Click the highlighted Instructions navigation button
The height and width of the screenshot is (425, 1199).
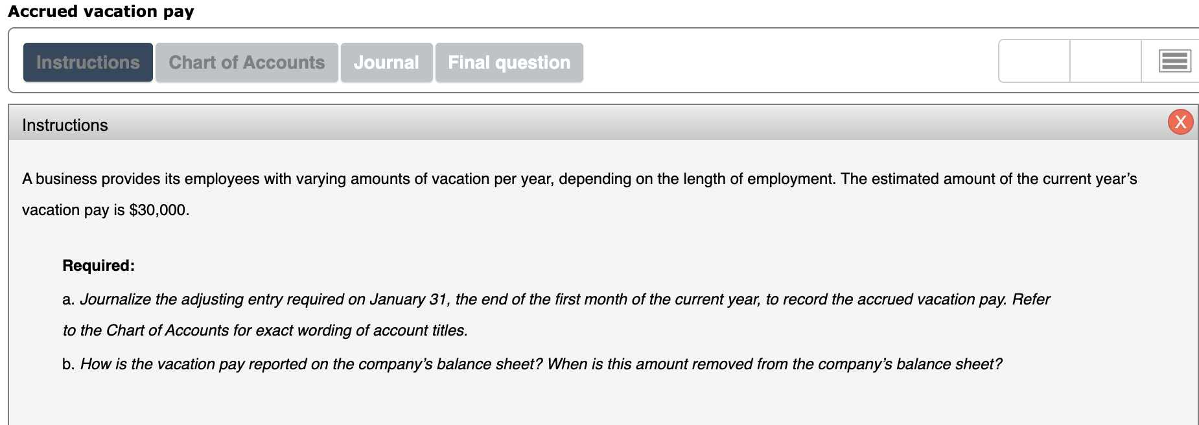[87, 62]
